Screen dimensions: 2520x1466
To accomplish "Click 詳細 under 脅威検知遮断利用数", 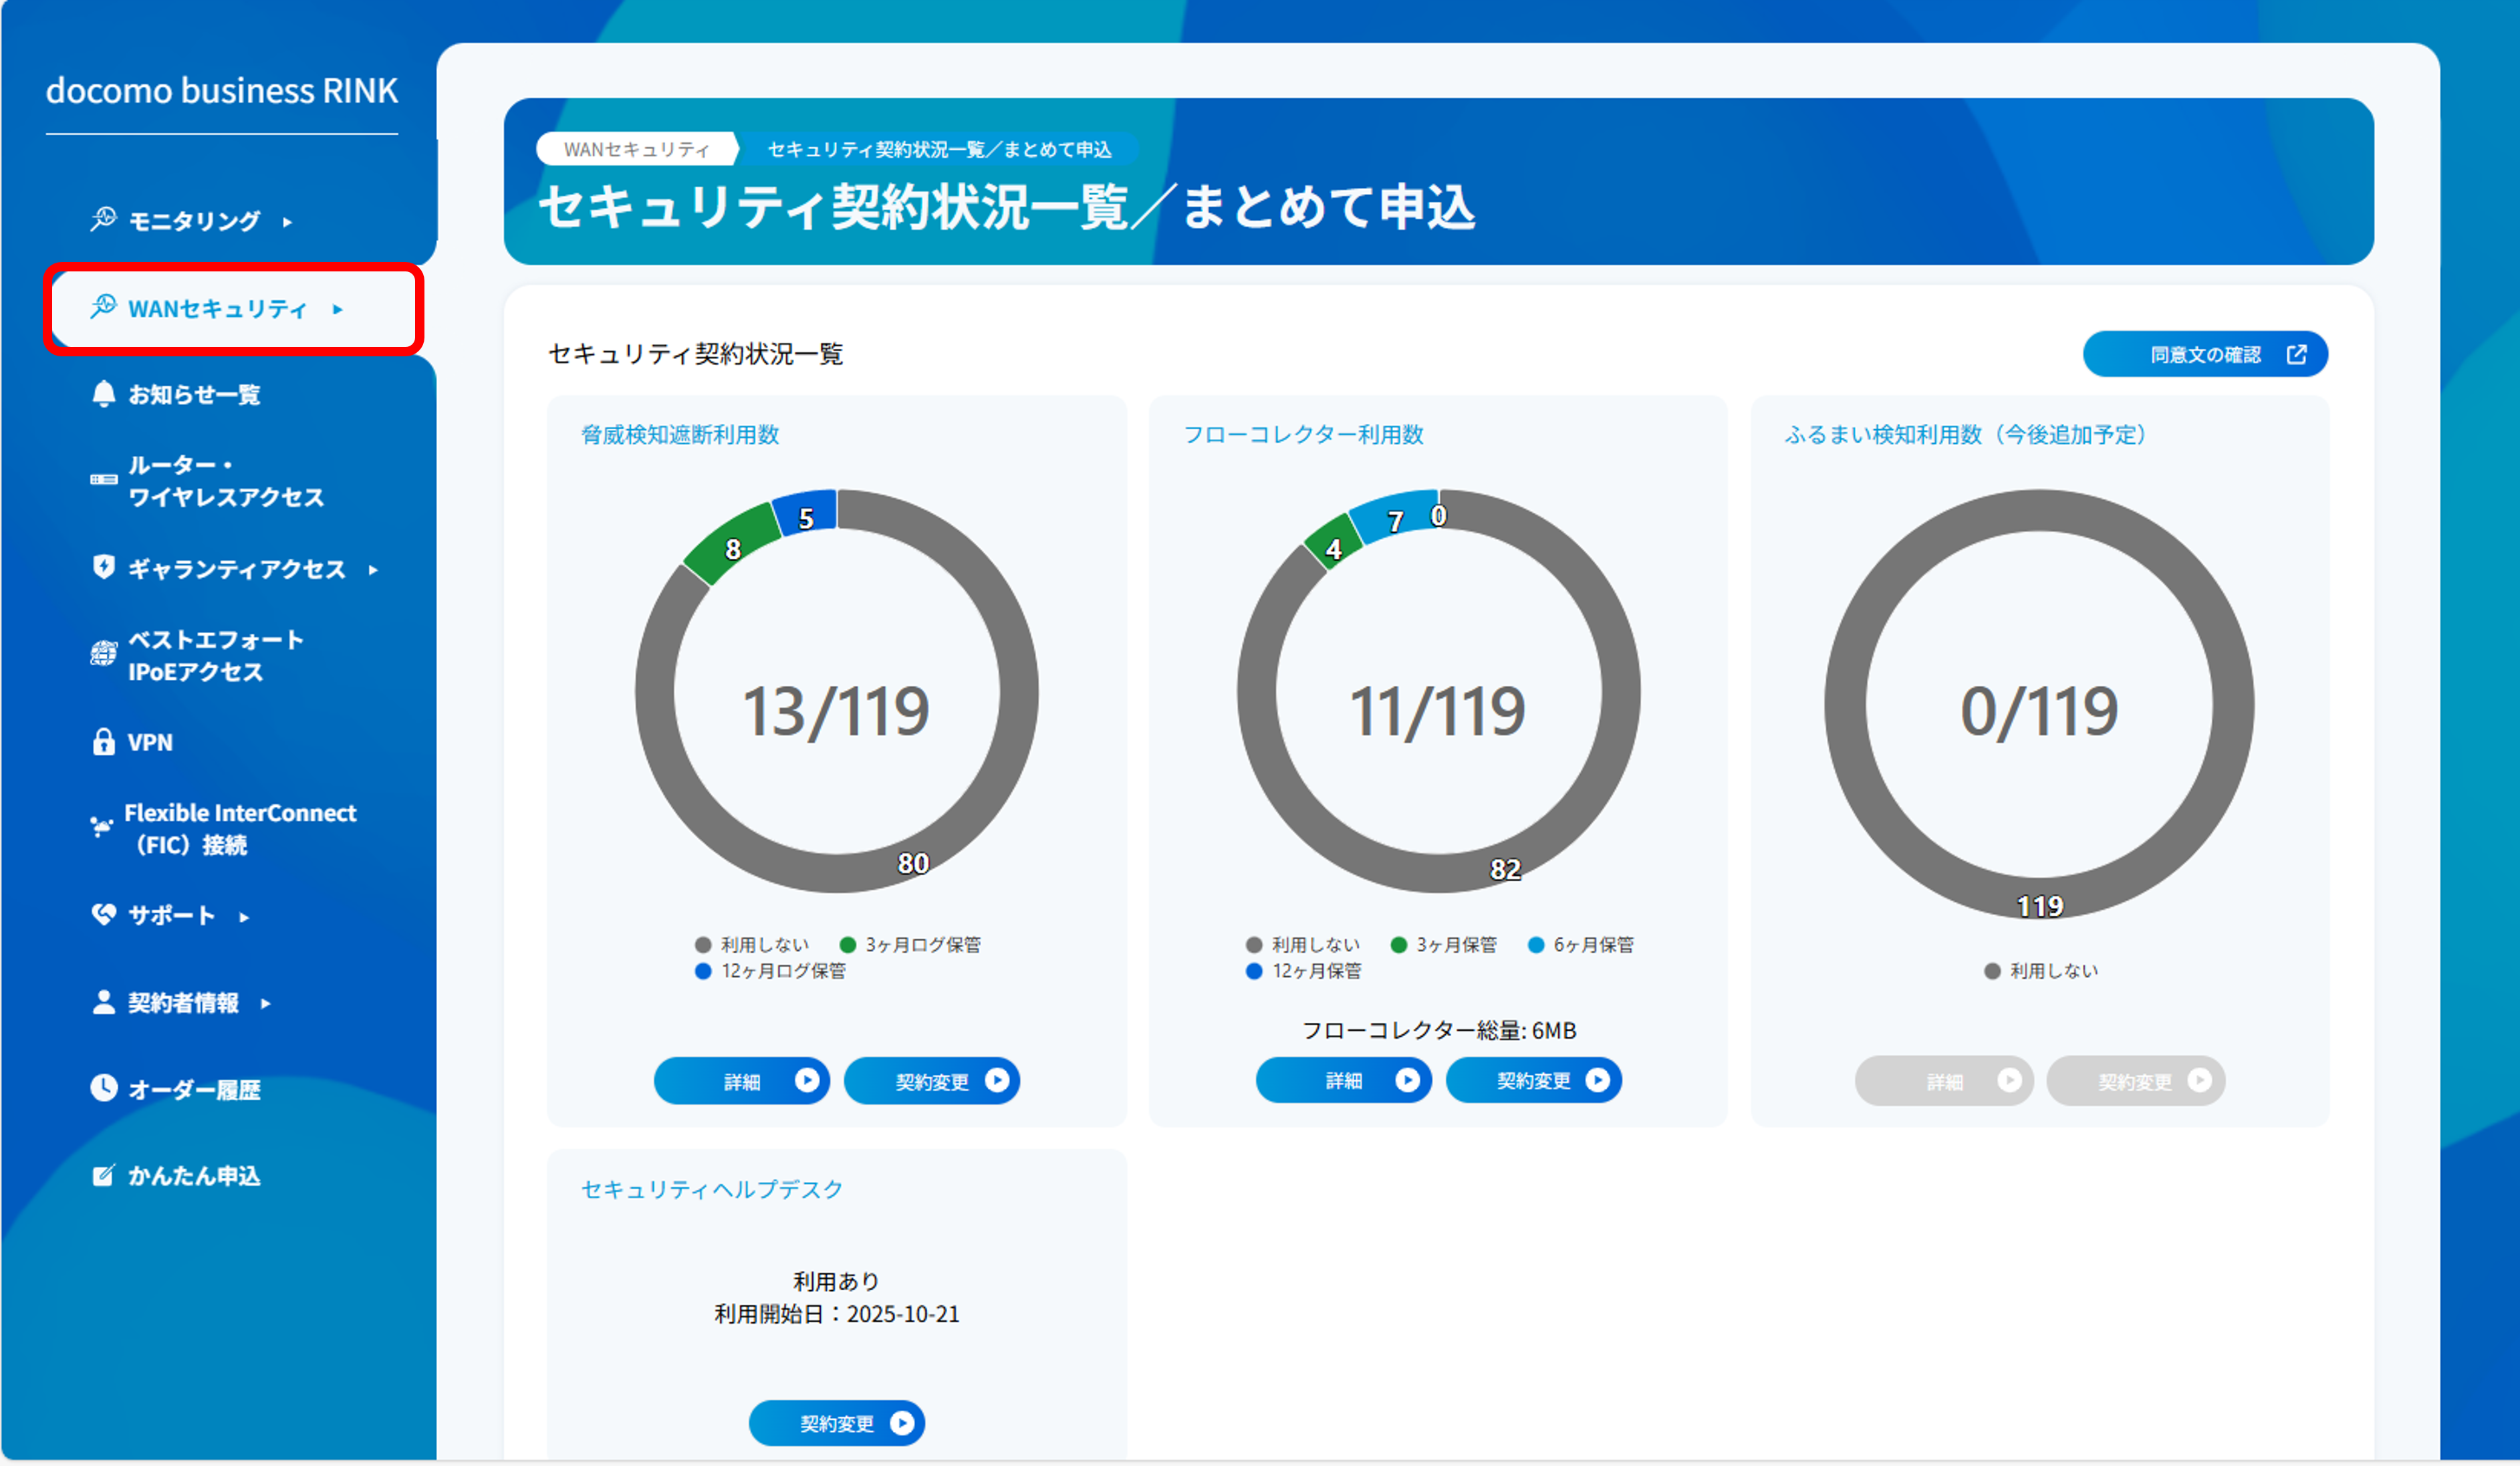I will point(741,1080).
